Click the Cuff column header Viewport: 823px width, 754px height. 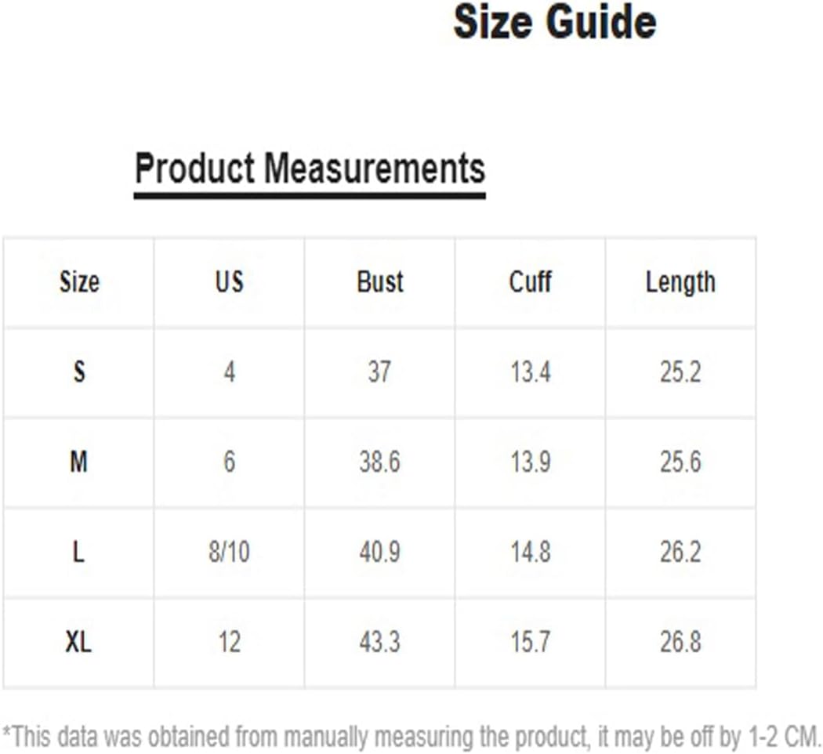coord(530,282)
